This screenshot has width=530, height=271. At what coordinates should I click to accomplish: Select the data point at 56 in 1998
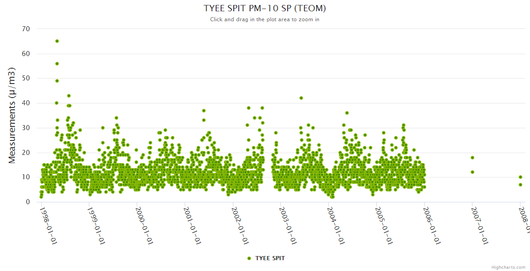(57, 64)
